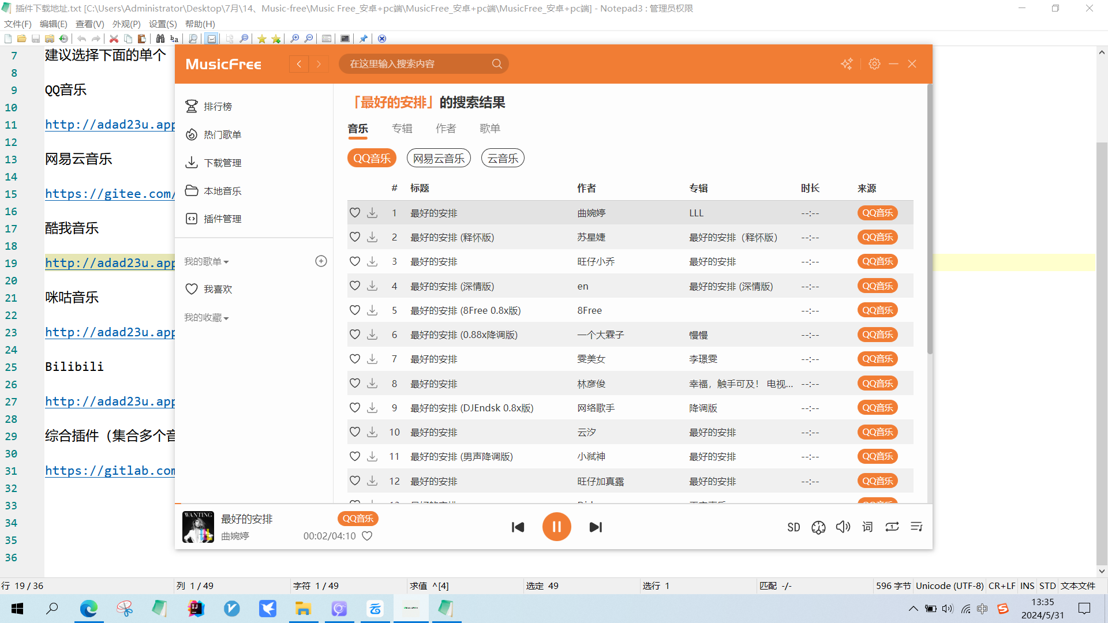Add a new playlist with plus icon
Viewport: 1108px width, 623px height.
321,261
